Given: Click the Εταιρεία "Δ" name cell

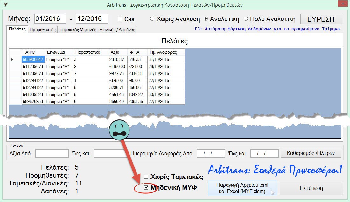Looking at the screenshot, I should point(59,101).
